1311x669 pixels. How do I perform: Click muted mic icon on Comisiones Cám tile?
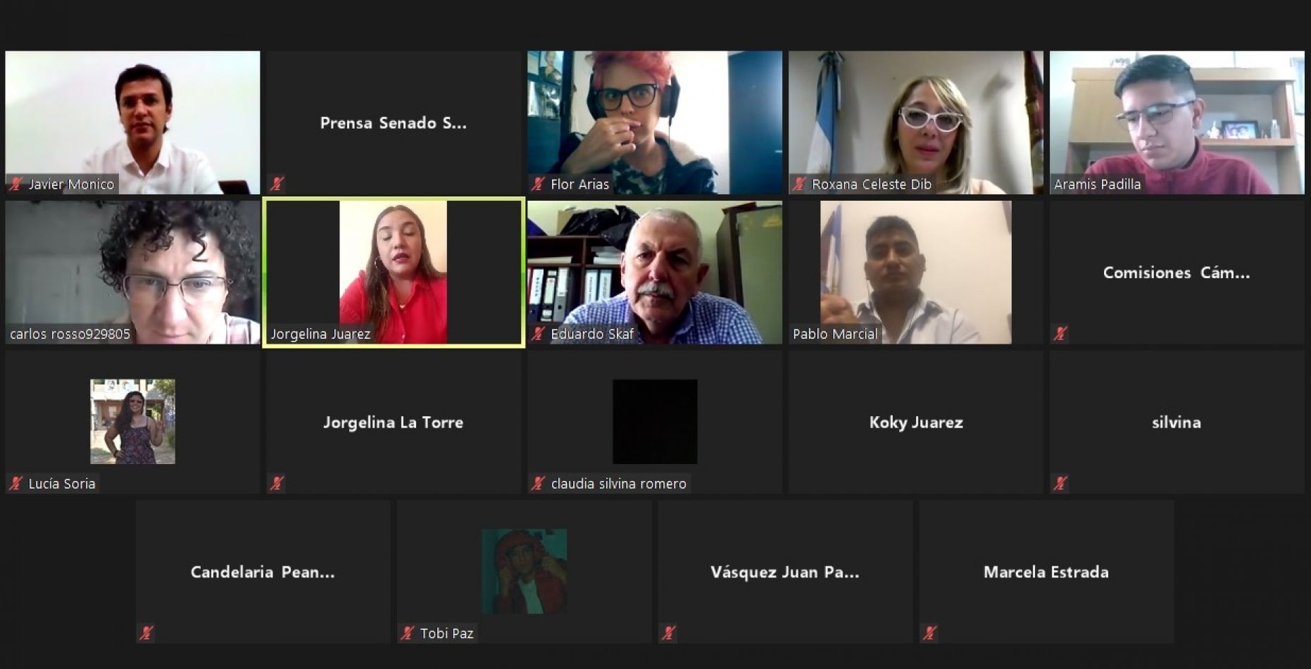pyautogui.click(x=1060, y=334)
